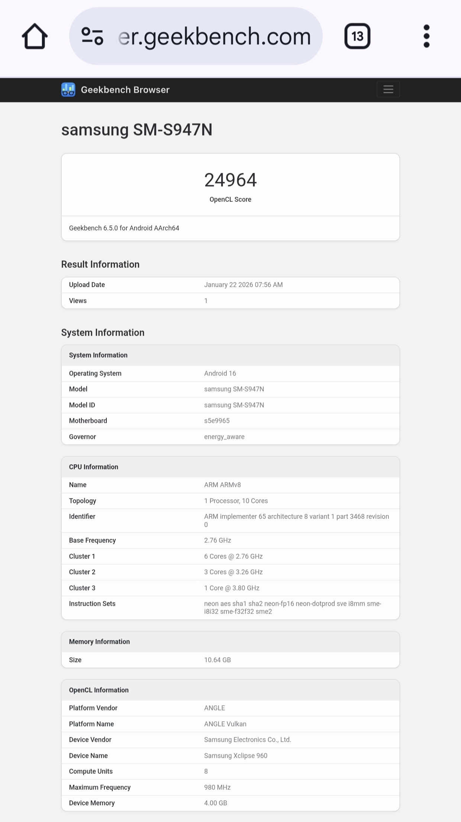Screen dimensions: 461x822
Task: Expand the hamburger navigation menu
Action: 388,89
